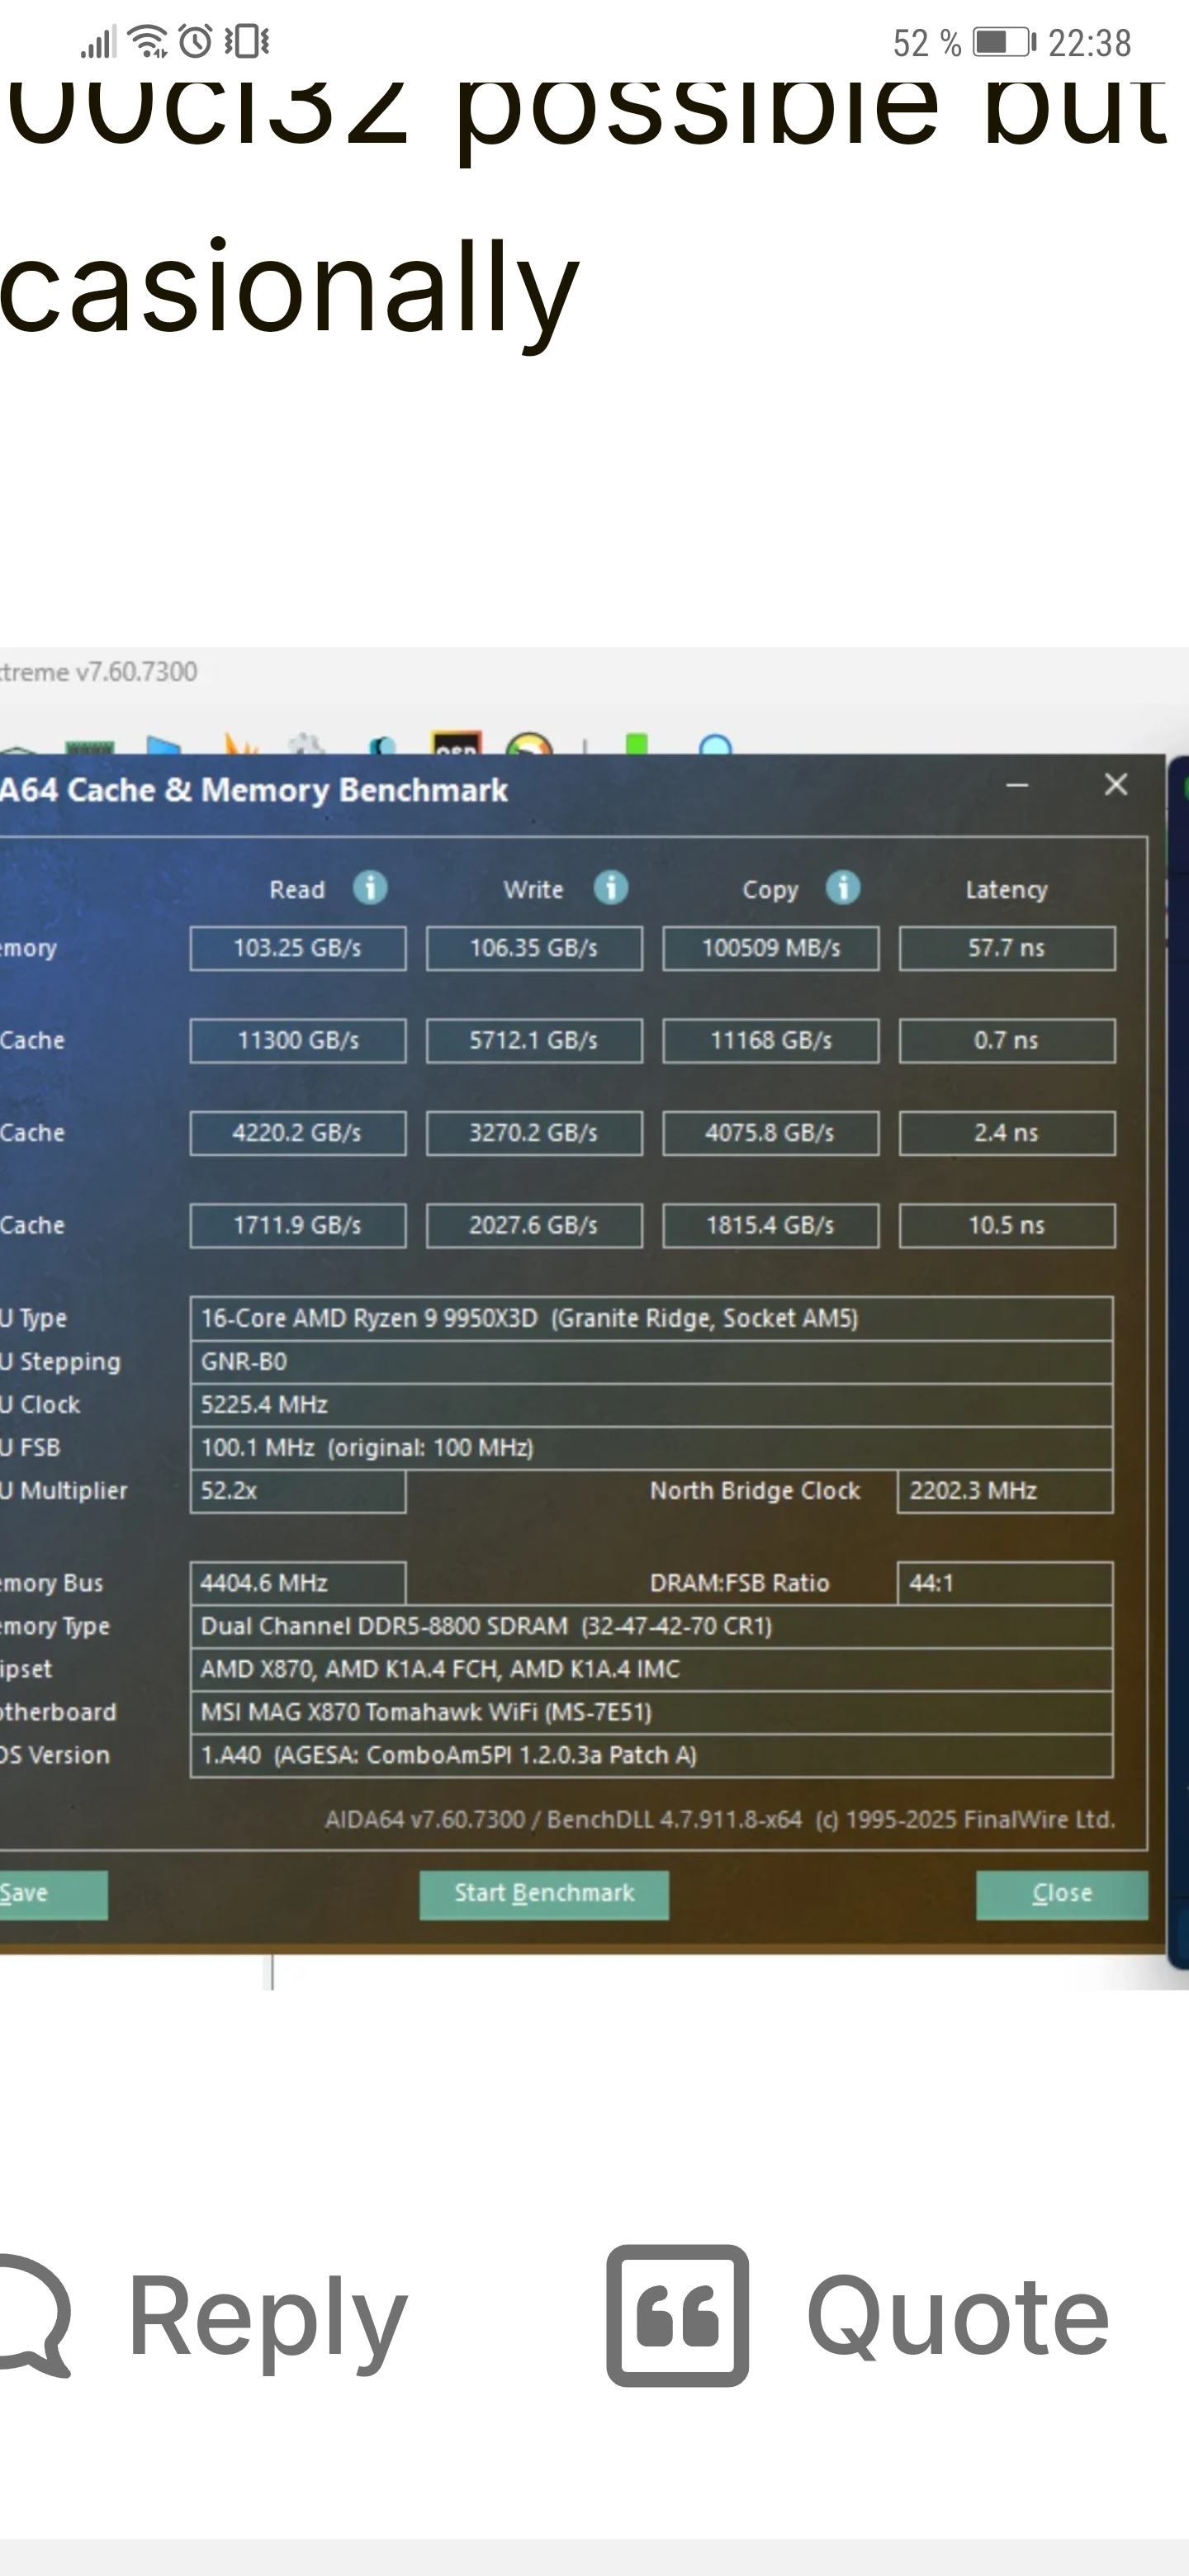This screenshot has width=1189, height=2576.
Task: Click the Latency column header
Action: tap(1006, 890)
